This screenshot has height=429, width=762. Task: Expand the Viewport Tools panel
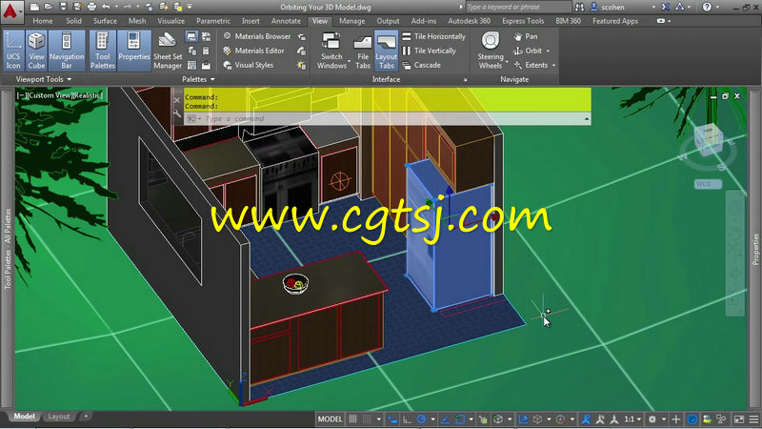point(44,79)
